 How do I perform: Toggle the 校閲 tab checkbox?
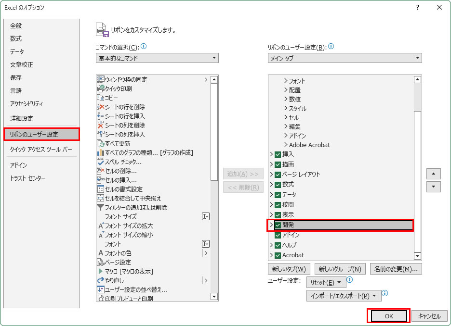(278, 205)
